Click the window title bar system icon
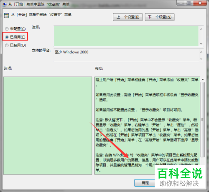 pyautogui.click(x=5, y=5)
